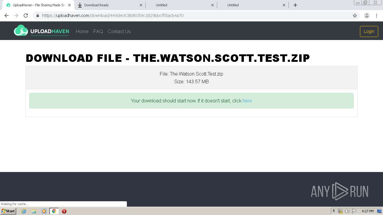Open Windows Media Player taskbar icon
Screen dimensions: 383x215
[x=44, y=211]
